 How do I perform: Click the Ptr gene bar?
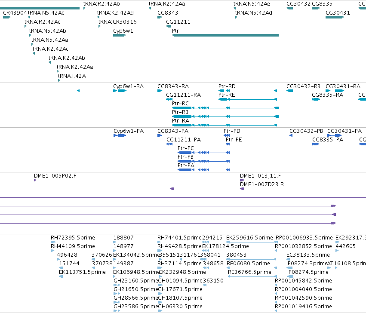click(x=225, y=35)
